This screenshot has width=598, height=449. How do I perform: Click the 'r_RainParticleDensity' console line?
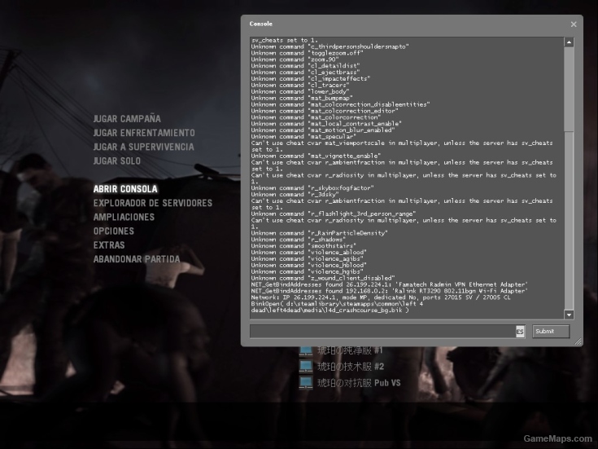[319, 233]
